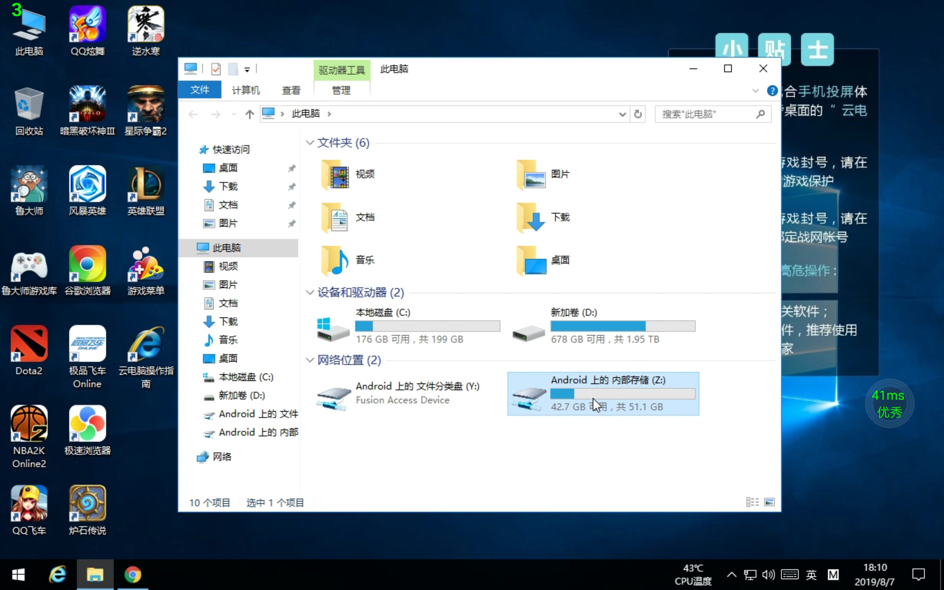The width and height of the screenshot is (944, 590).
Task: Switch to the 查看 ribbon tab
Action: (x=291, y=90)
